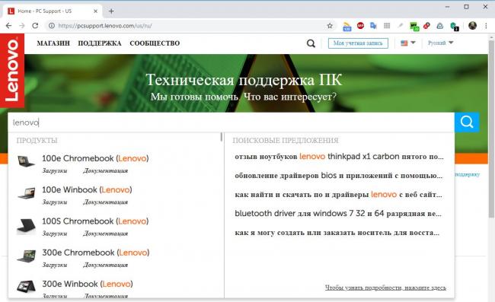Screen dimensions: 495x302
Task: Click the Чтобы узнать подробности, нажмите здесь link
Action: pyautogui.click(x=385, y=288)
